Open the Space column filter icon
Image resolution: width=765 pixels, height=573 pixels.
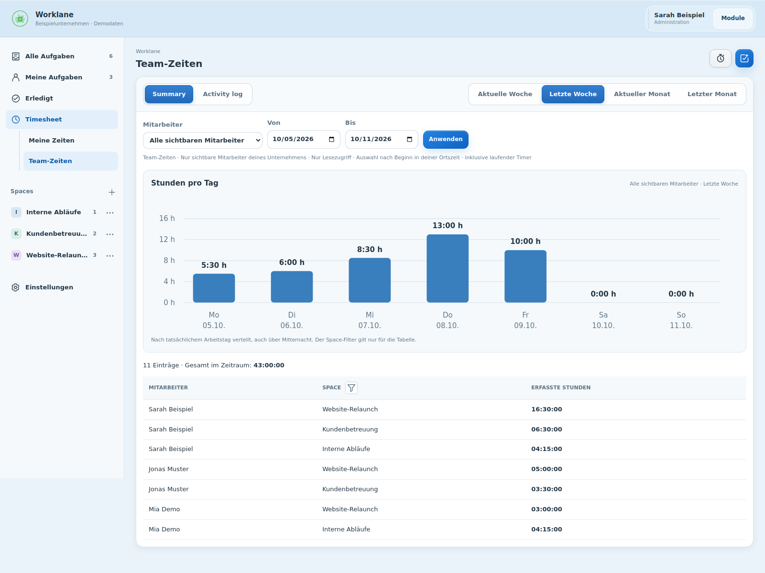coord(351,388)
